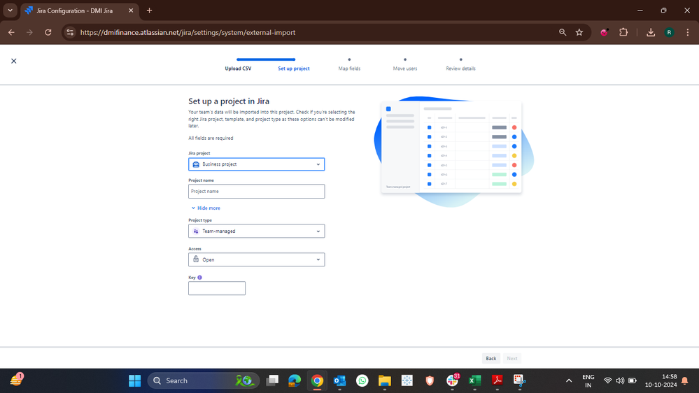
Task: Select the Jira Configuration - DMI Jira tab
Action: 79,10
